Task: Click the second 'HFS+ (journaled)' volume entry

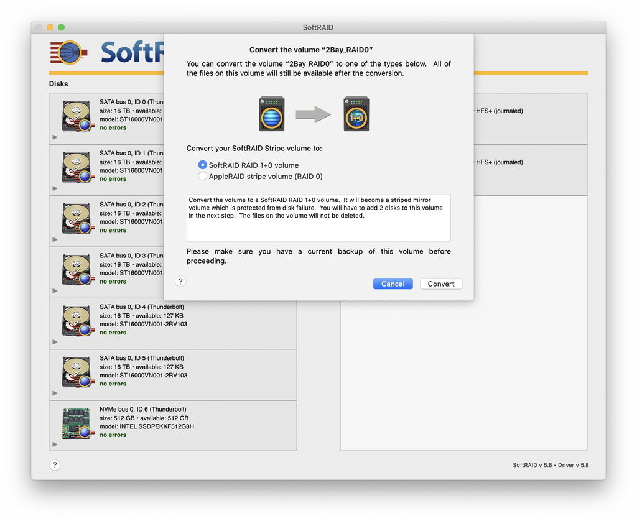Action: (500, 162)
